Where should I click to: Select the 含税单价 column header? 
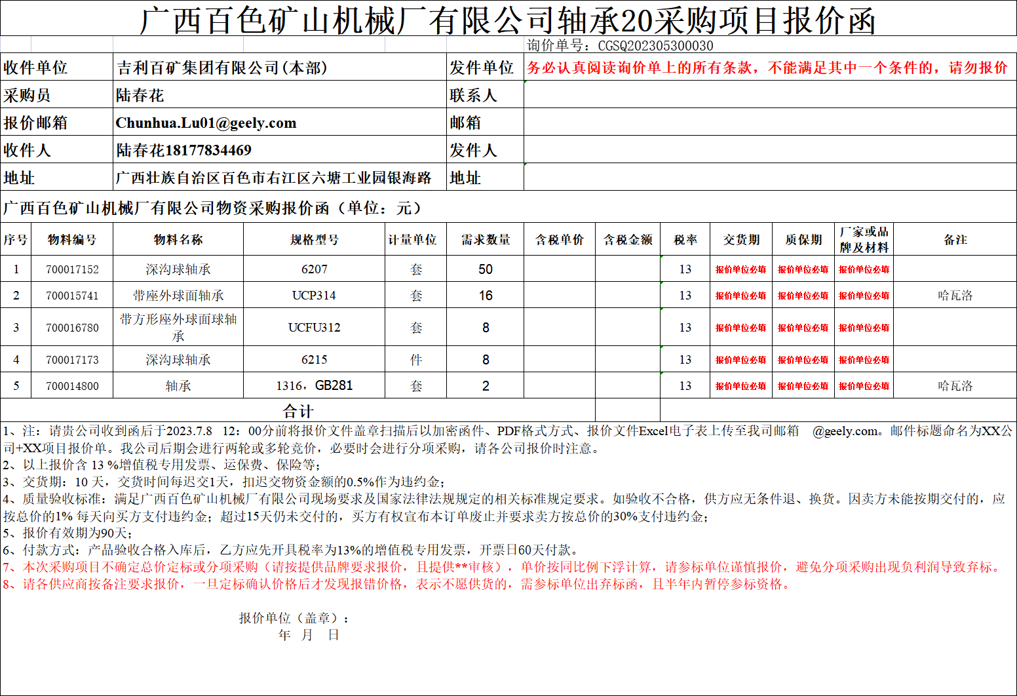tap(560, 240)
